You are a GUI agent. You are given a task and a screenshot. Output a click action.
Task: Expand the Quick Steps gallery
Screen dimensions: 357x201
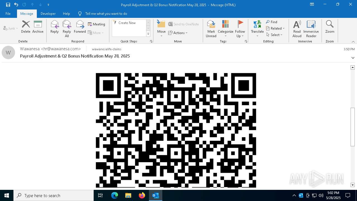click(x=148, y=34)
